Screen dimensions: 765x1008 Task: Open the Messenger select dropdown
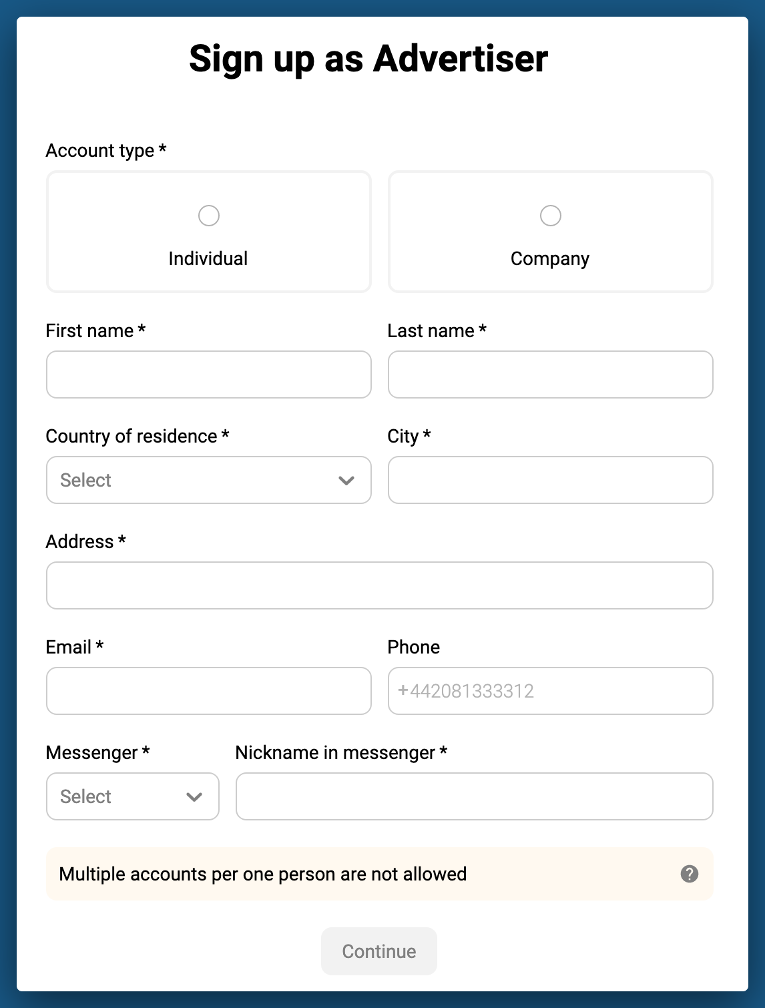pos(133,796)
